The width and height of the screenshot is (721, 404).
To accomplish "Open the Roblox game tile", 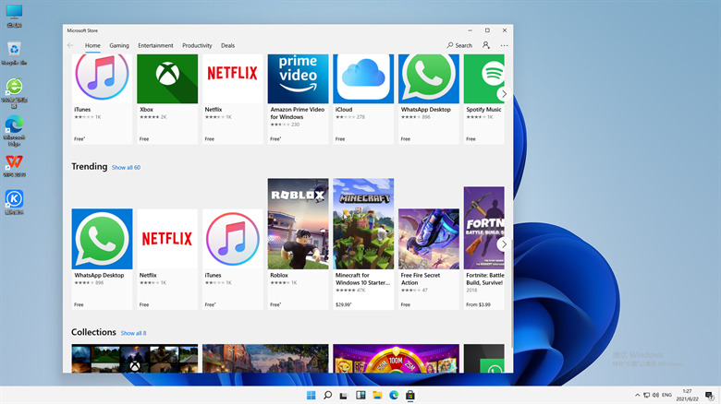I will pyautogui.click(x=298, y=244).
